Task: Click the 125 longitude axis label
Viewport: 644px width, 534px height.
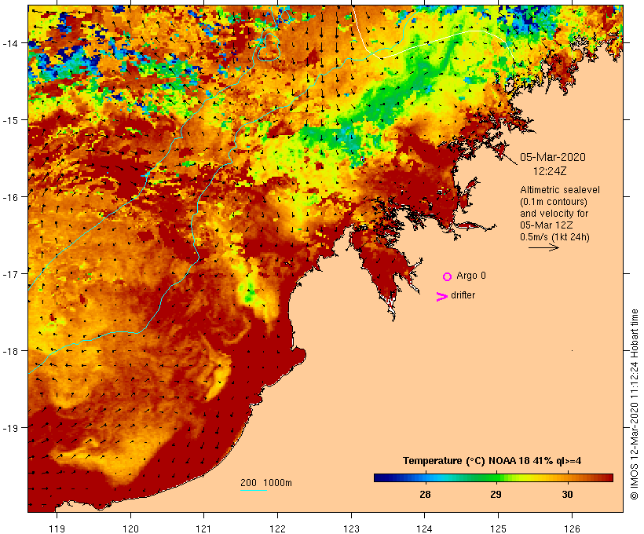Action: tap(498, 529)
